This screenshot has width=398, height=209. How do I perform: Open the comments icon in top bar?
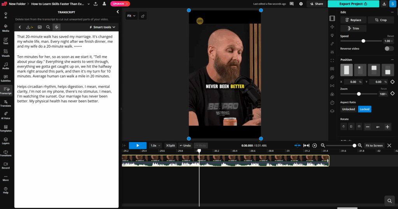[x=292, y=4]
